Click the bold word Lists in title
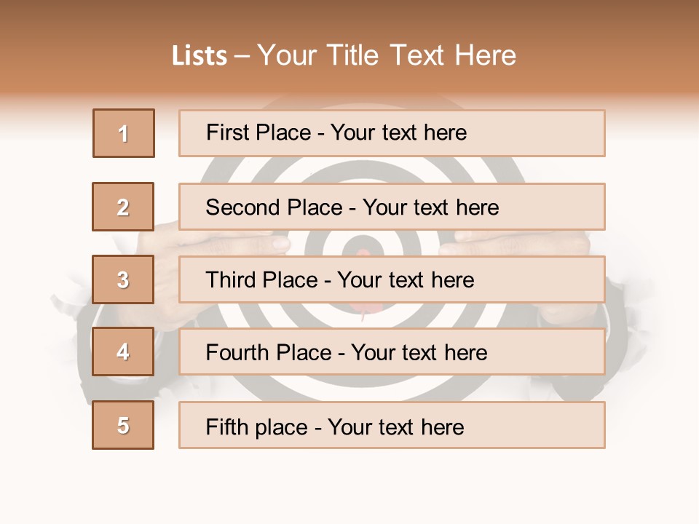The image size is (699, 524). 200,56
